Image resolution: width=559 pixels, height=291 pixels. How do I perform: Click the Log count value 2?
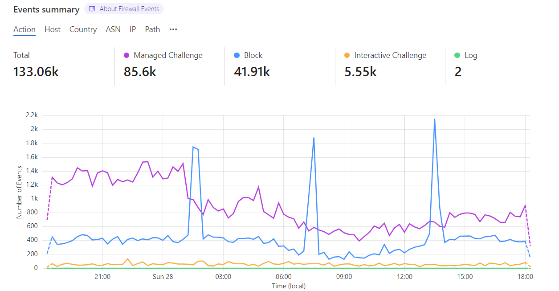coord(458,71)
